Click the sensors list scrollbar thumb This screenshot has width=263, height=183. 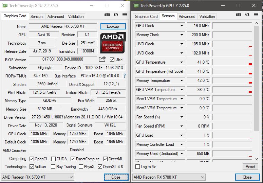tap(257, 78)
